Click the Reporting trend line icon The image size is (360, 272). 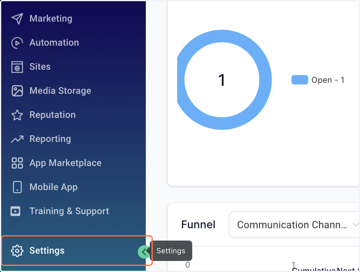click(17, 139)
